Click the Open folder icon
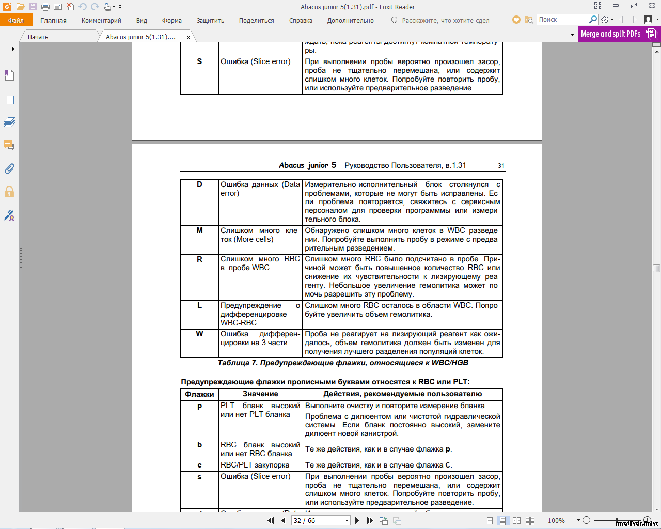 pos(20,7)
